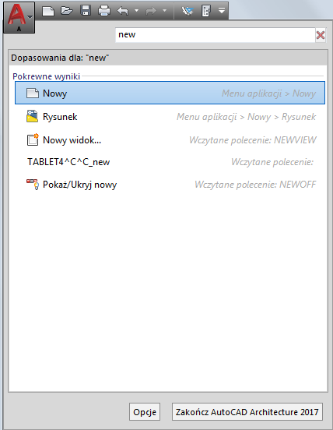The image size is (333, 430).
Task: Choose the Nowy widok... result
Action: point(170,140)
